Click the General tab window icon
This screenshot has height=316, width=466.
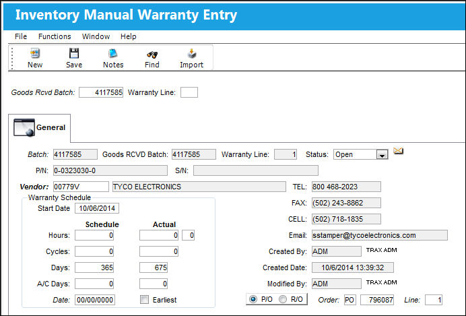coord(24,127)
